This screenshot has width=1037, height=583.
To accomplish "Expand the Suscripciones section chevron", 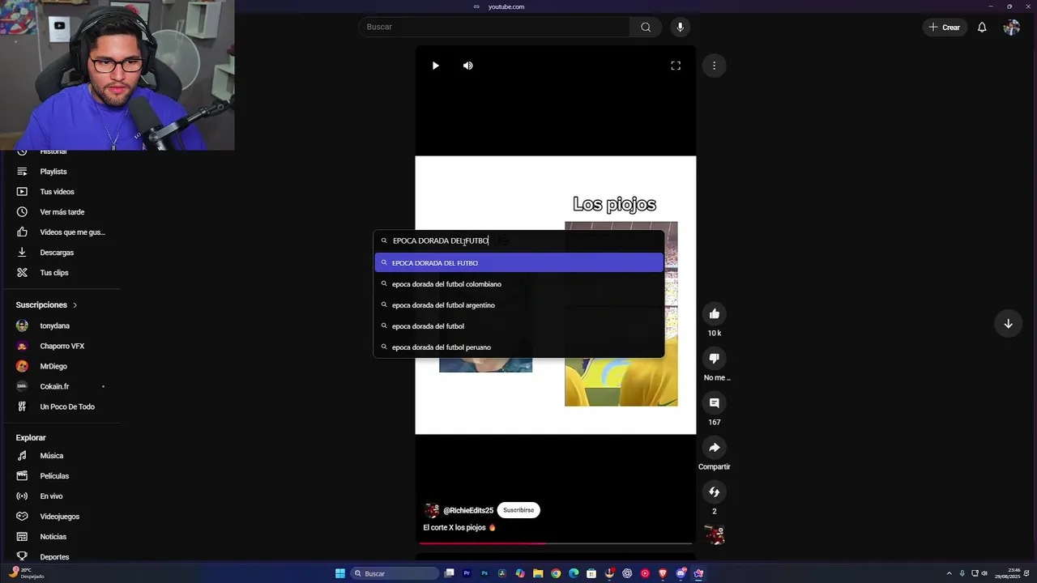I will pos(75,305).
